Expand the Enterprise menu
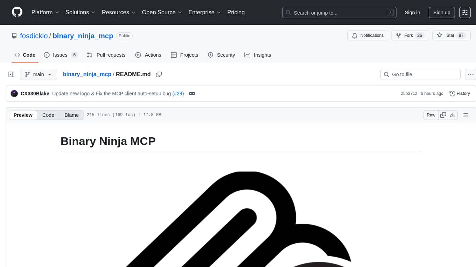Image resolution: width=476 pixels, height=267 pixels. click(205, 12)
